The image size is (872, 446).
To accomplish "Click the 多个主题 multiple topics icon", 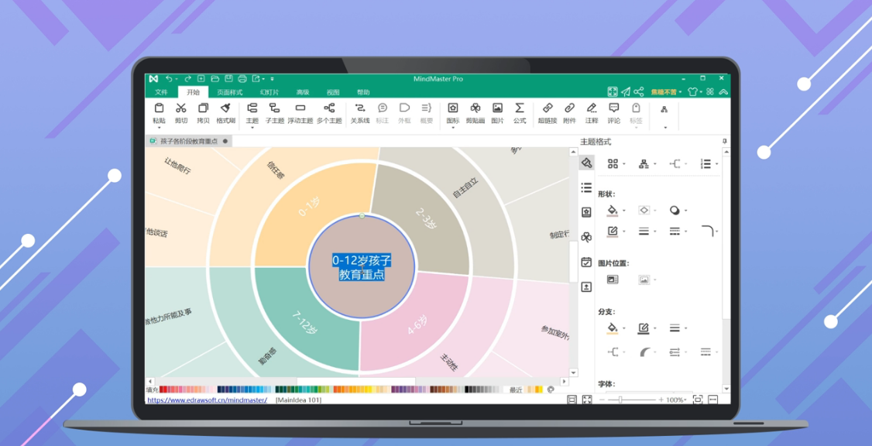I will 329,108.
